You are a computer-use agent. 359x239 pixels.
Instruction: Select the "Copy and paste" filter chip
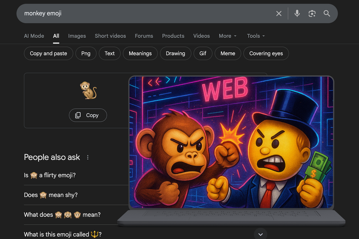[48, 53]
